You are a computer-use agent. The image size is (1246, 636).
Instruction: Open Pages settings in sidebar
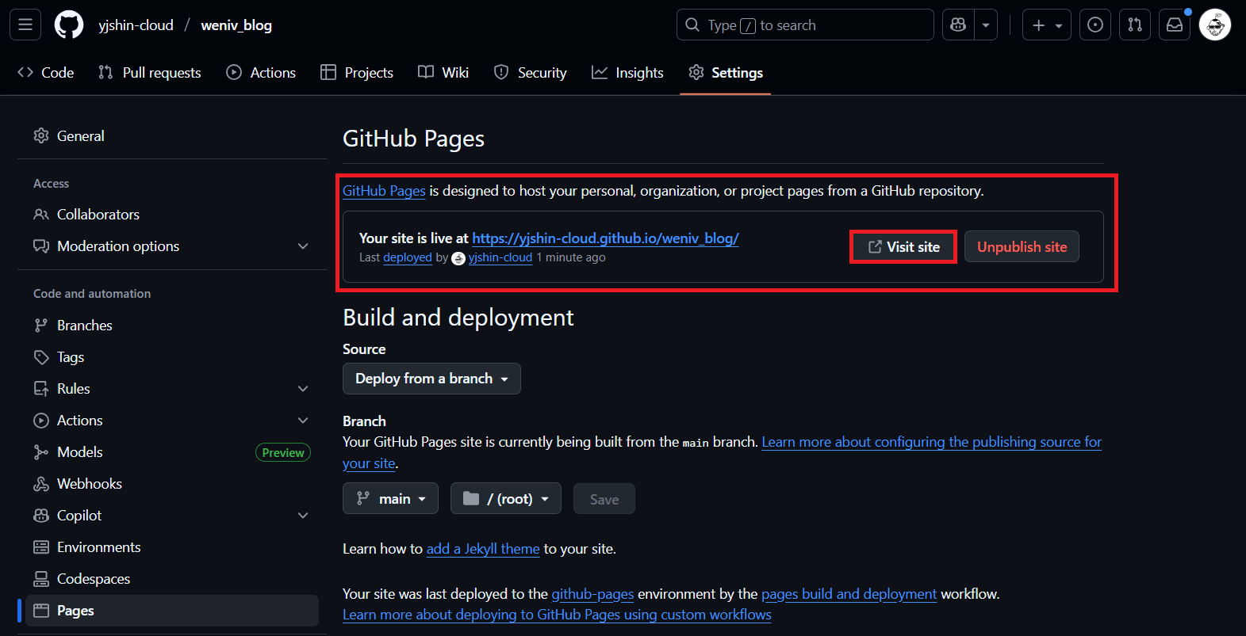(172, 610)
